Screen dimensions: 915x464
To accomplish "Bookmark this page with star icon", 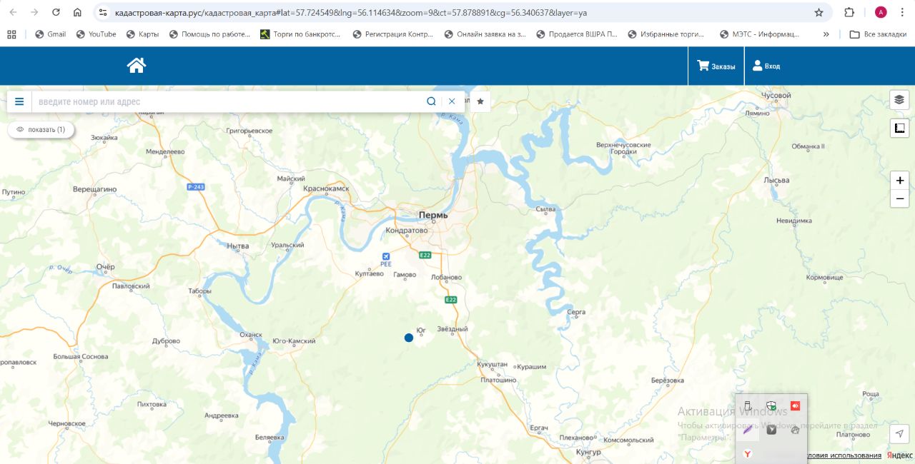I will pos(818,12).
